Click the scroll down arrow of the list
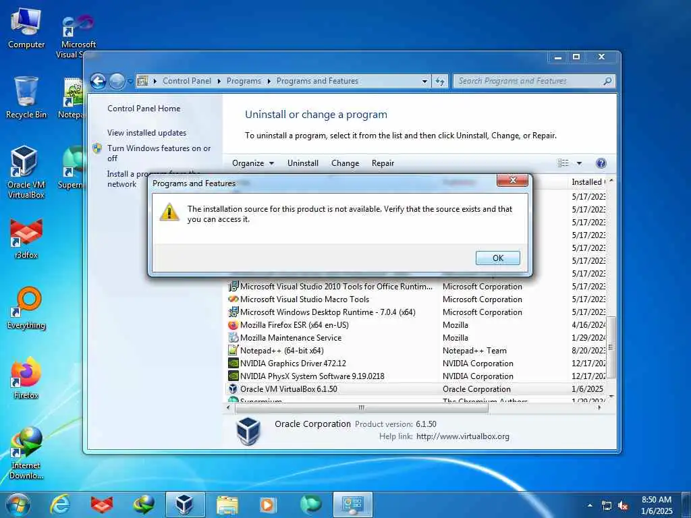This screenshot has height=518, width=691. [611, 397]
